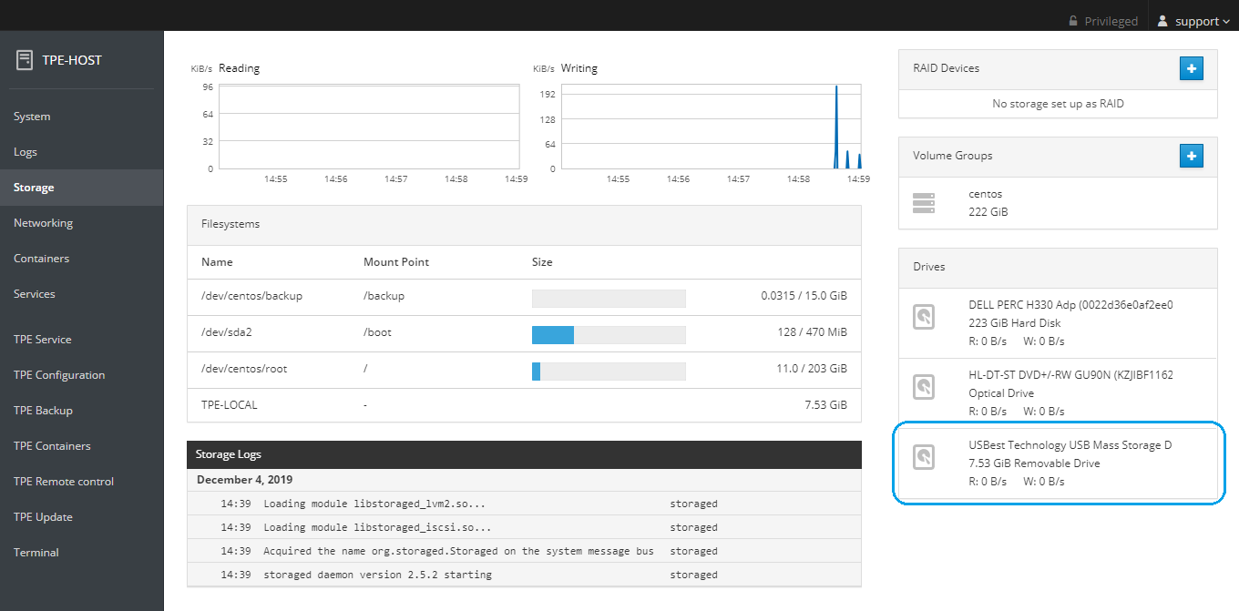Go to Logs in the sidebar
The height and width of the screenshot is (611, 1239).
pyautogui.click(x=26, y=152)
